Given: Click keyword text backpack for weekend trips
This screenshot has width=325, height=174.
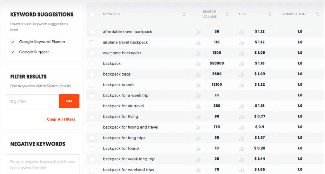Looking at the screenshot, I should coord(129,170).
